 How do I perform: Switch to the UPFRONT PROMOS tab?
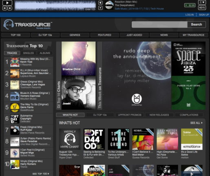(x=130, y=115)
